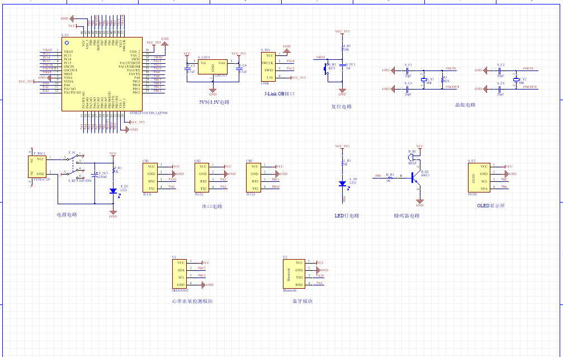Select the blue LED L_D1 symbol
Image resolution: width=563 pixels, height=357 pixels.
pos(342,184)
